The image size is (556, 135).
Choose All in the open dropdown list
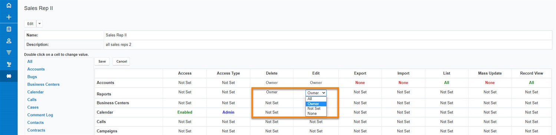316,99
